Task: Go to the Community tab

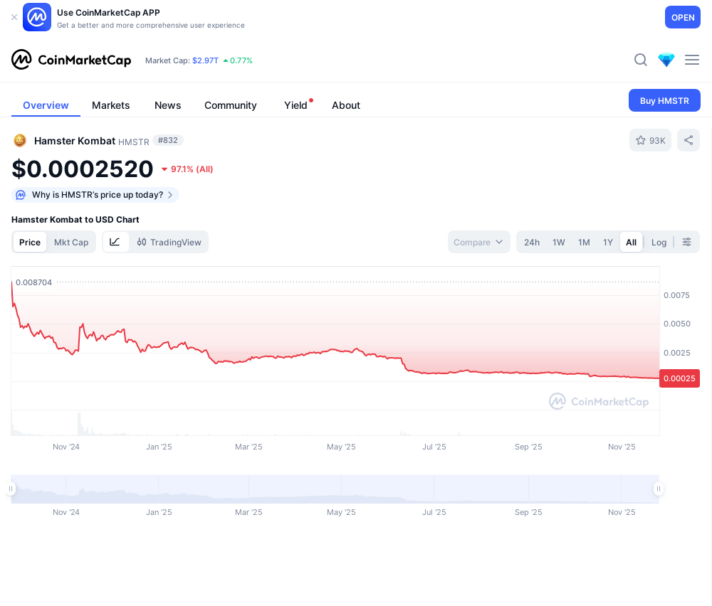Action: coord(231,105)
